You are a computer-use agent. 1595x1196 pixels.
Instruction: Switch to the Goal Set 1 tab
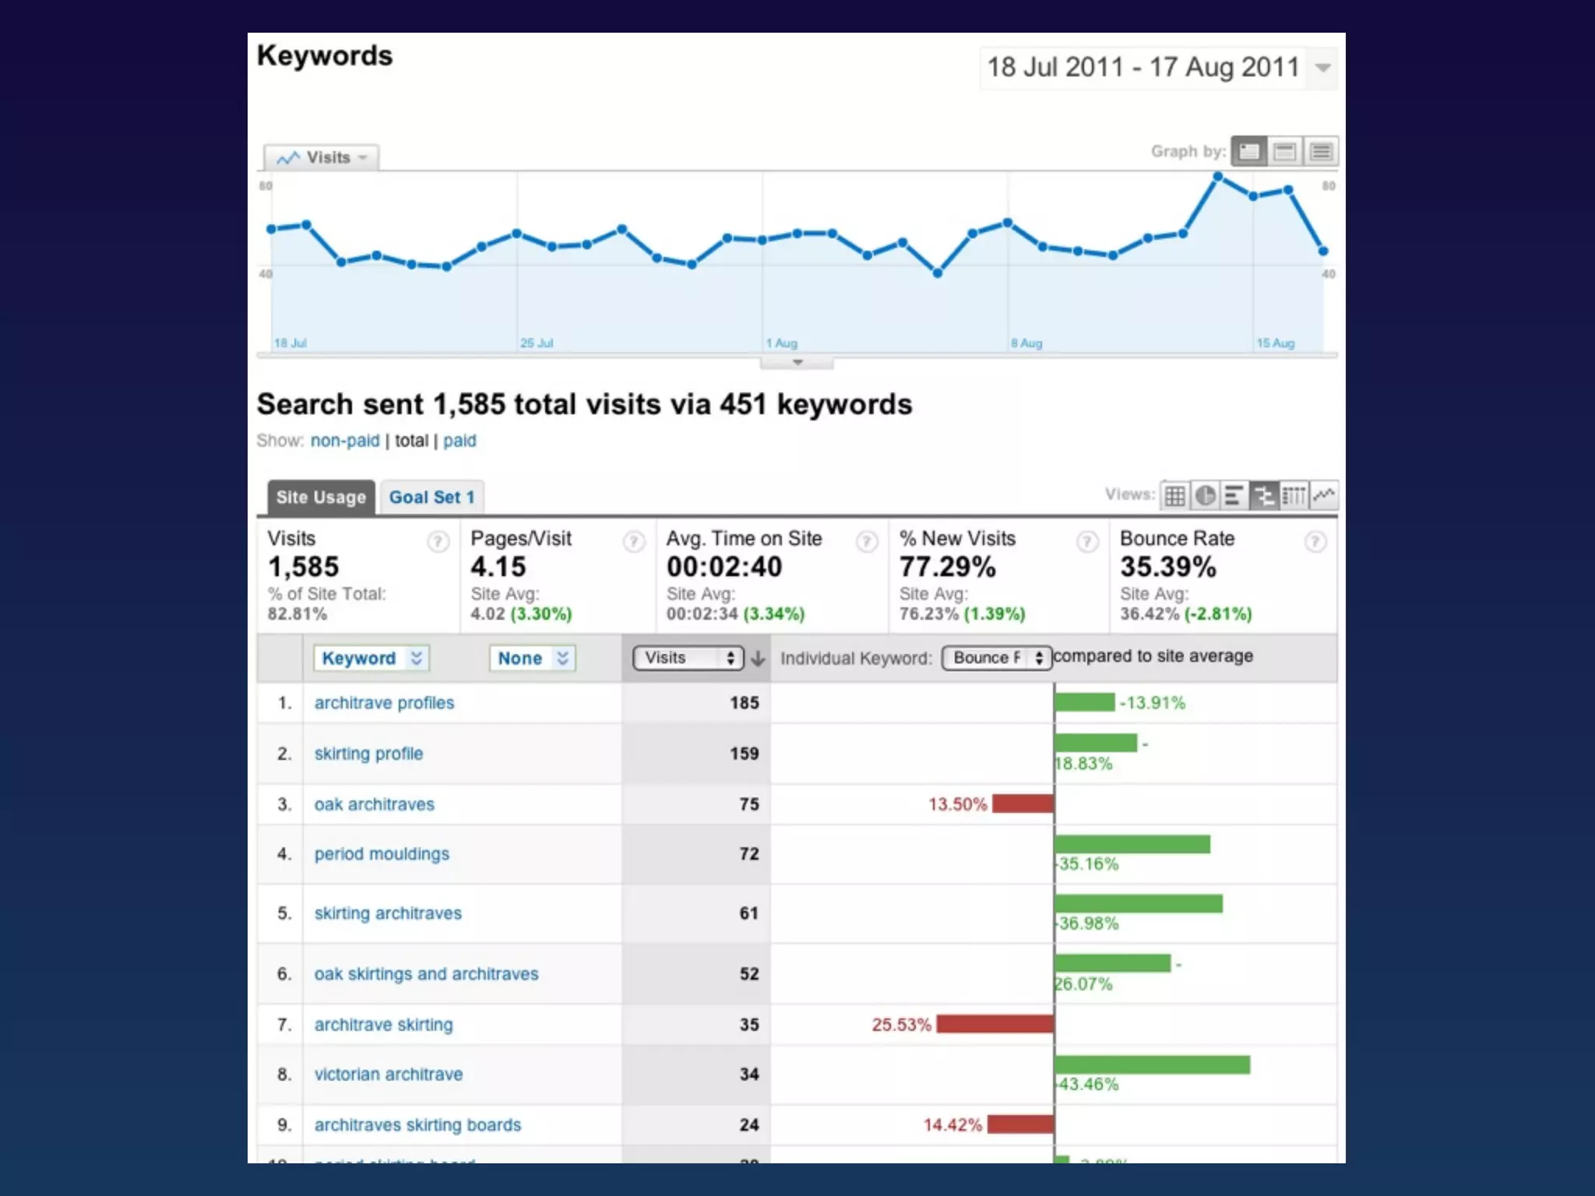(431, 497)
